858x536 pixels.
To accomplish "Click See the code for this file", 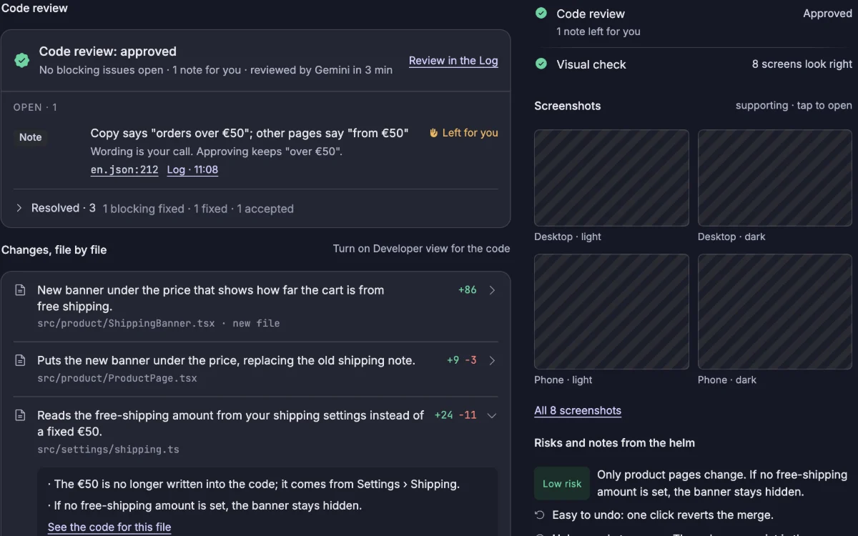I will (109, 527).
